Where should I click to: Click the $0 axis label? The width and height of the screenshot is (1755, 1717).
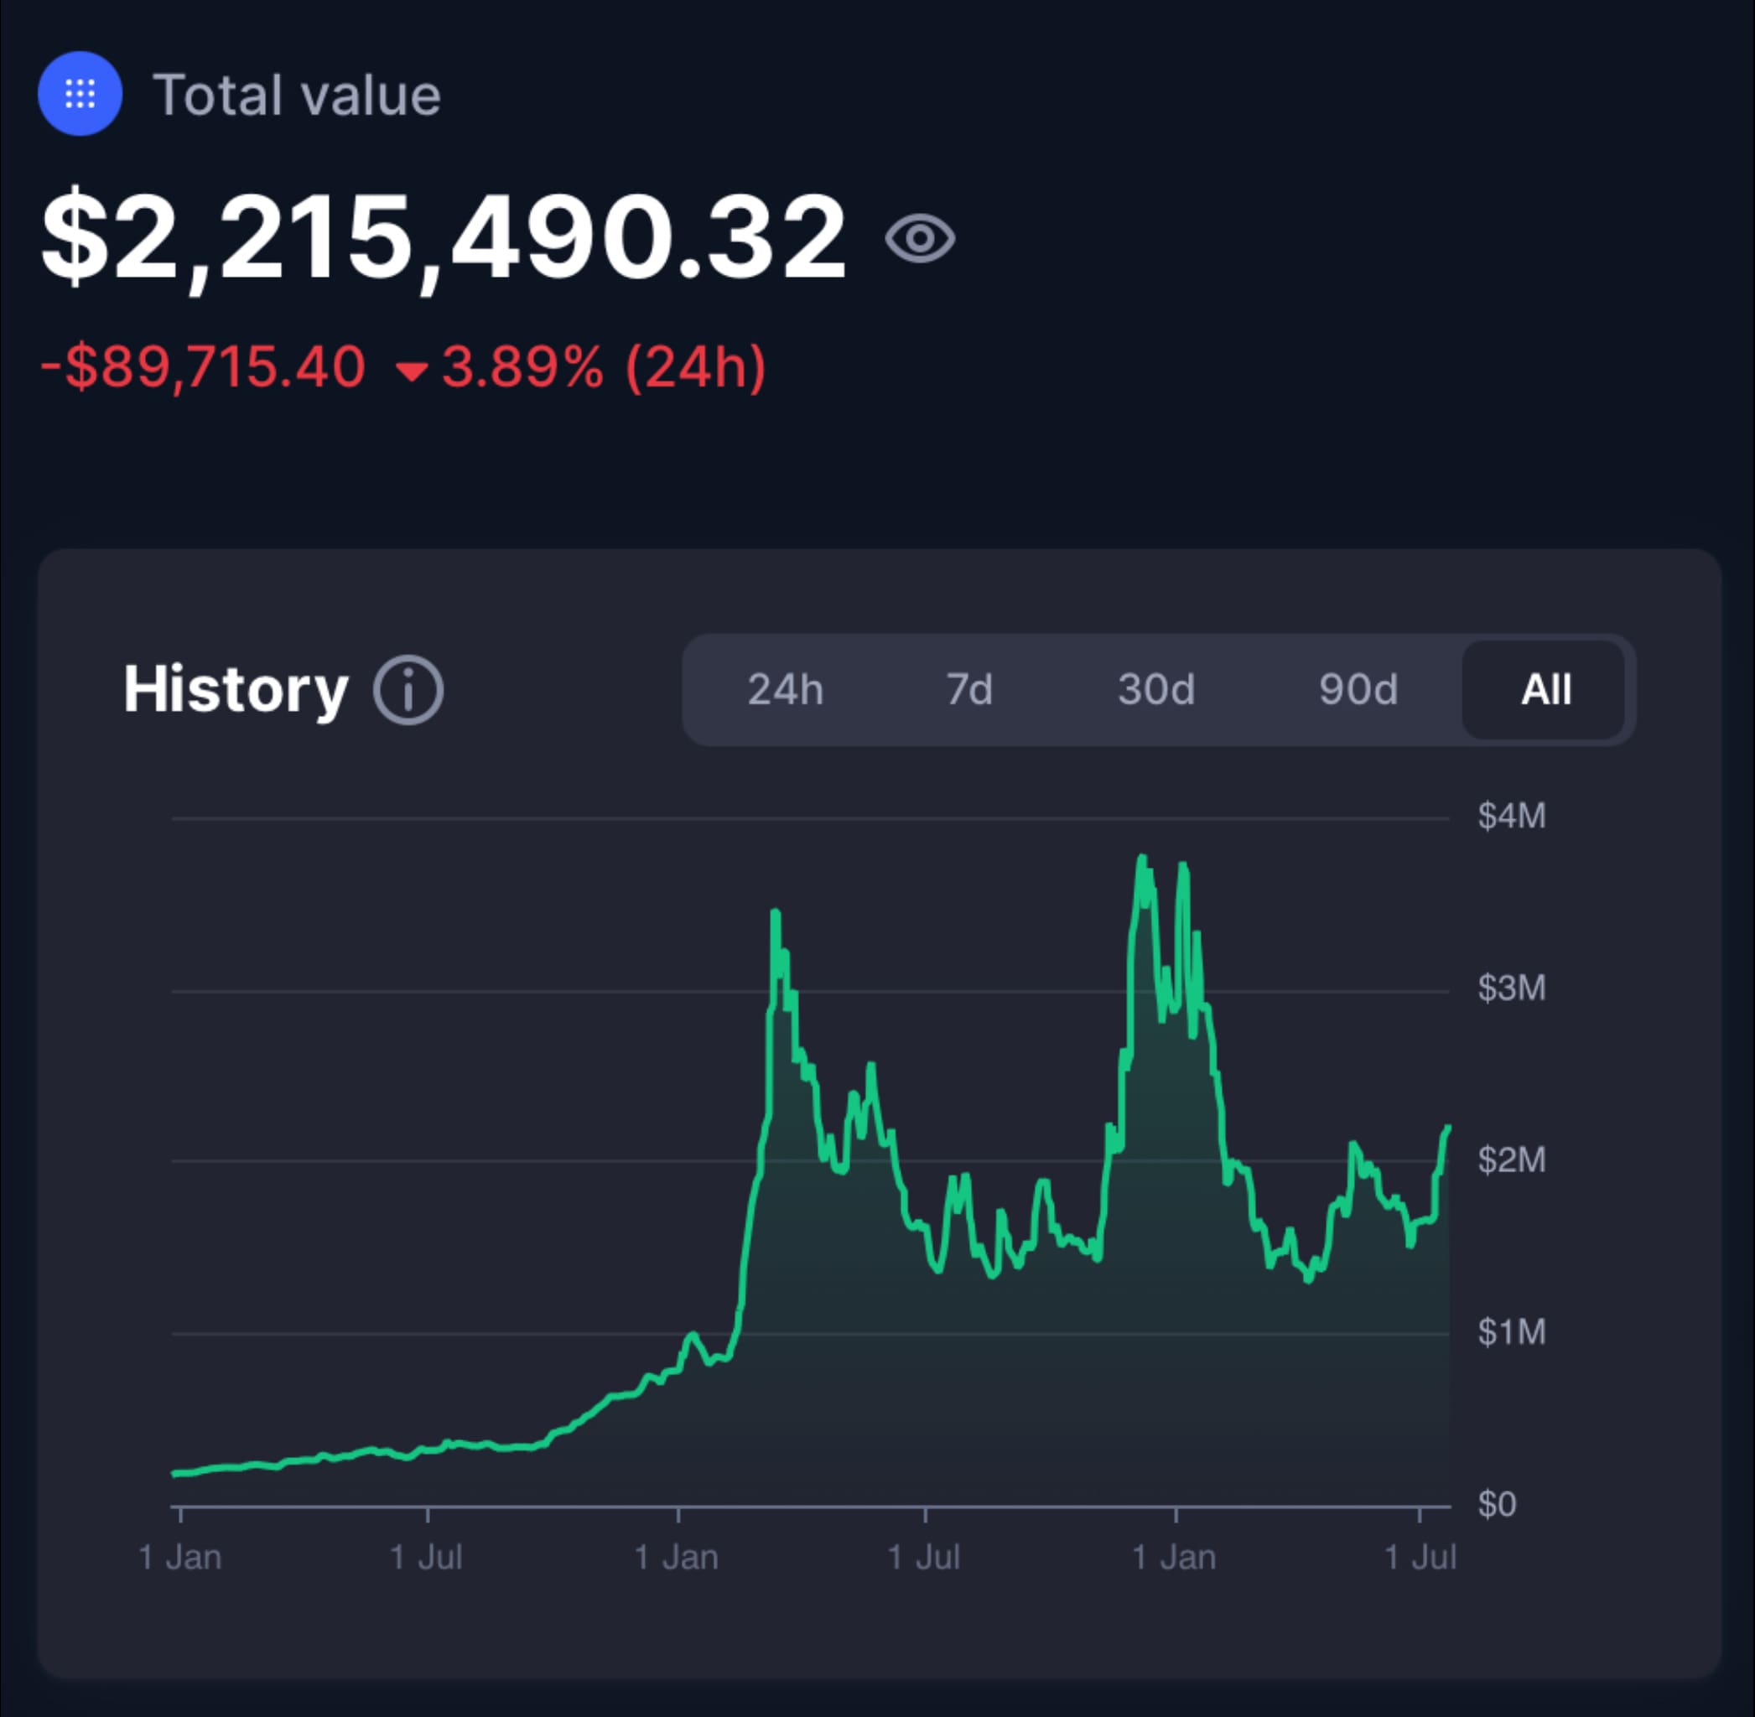click(1497, 1504)
